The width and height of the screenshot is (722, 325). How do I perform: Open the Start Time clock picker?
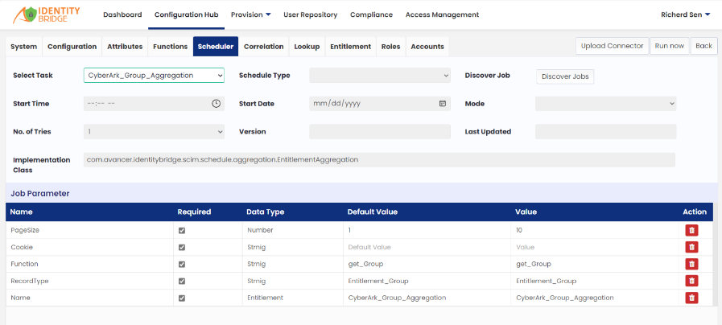coord(216,104)
